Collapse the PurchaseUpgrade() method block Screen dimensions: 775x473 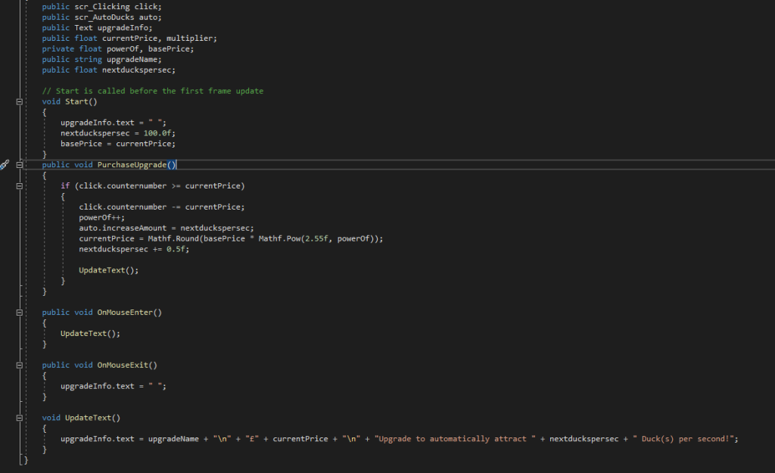(x=19, y=165)
